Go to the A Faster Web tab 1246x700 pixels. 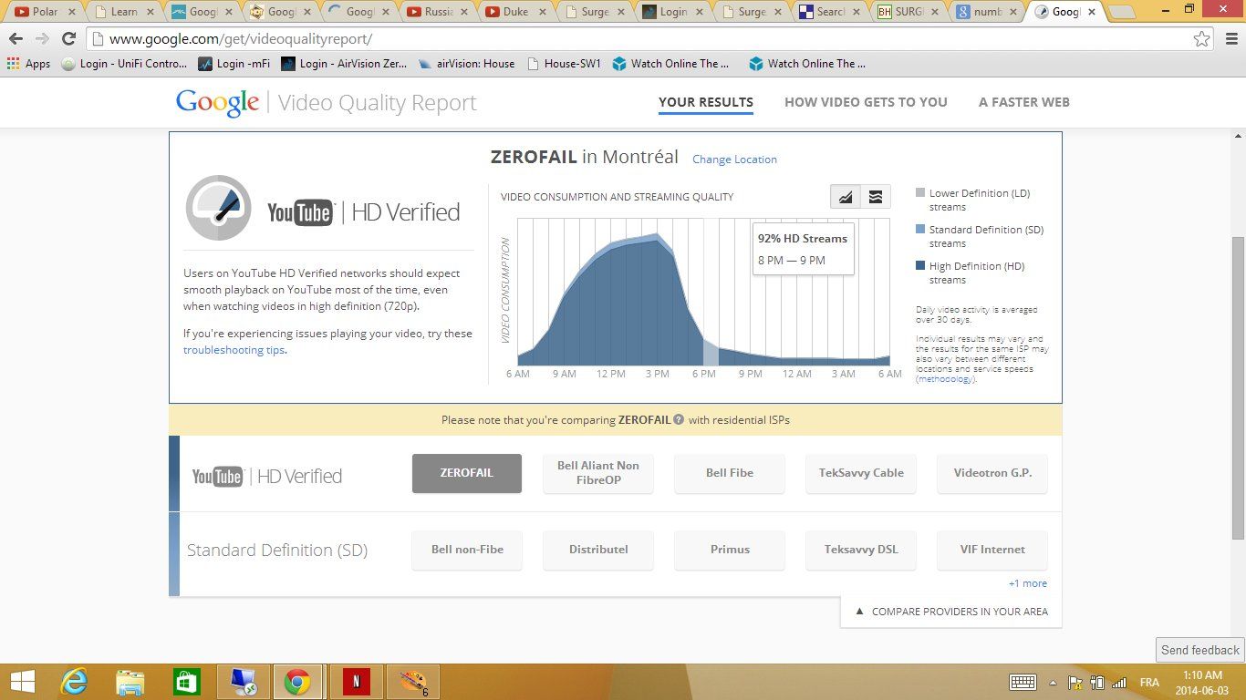1023,102
